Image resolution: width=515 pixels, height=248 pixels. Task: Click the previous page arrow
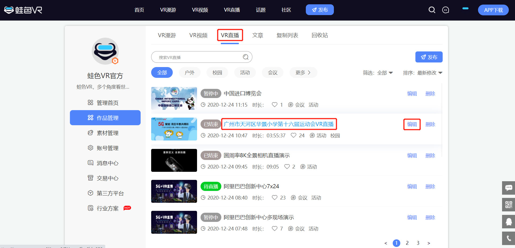386,243
